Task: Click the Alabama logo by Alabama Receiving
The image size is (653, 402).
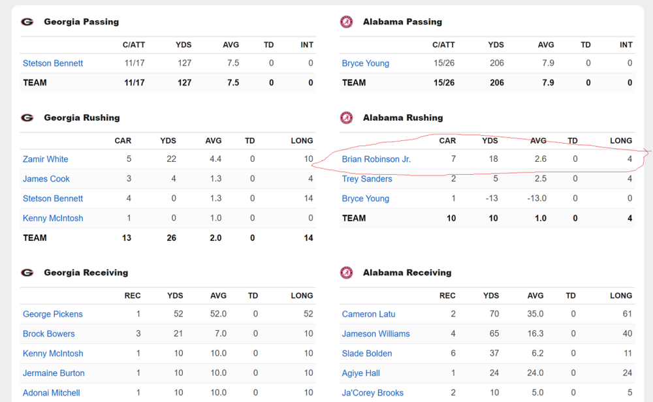Action: click(346, 272)
